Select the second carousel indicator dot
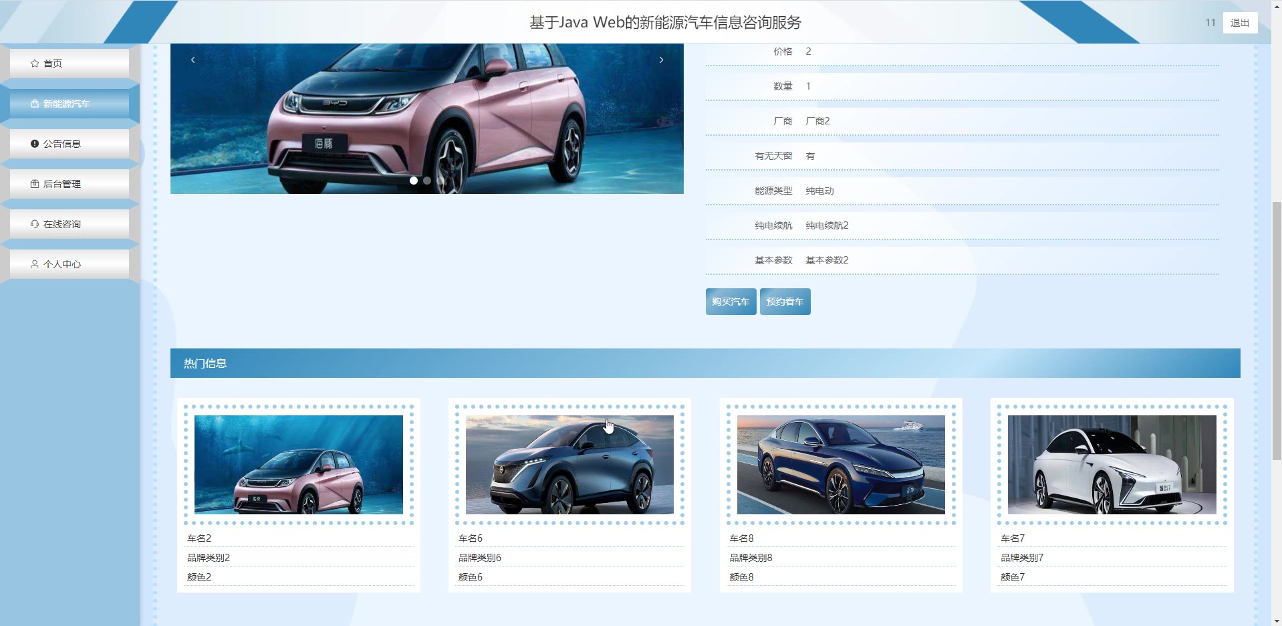1282x626 pixels. (427, 181)
